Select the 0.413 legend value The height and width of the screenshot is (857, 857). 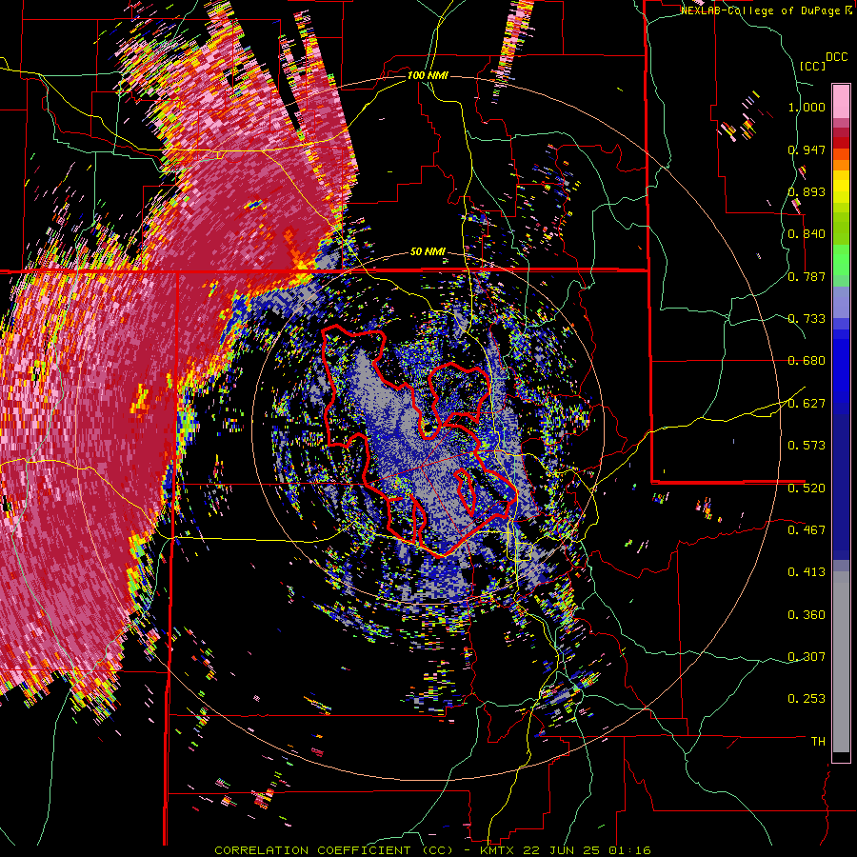(x=807, y=572)
